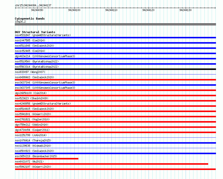Image resolution: width=223 pixels, height=179 pixels.
Task: Select dgv759e212 (Uddin2014) variant
Action: pyautogui.click(x=32, y=125)
